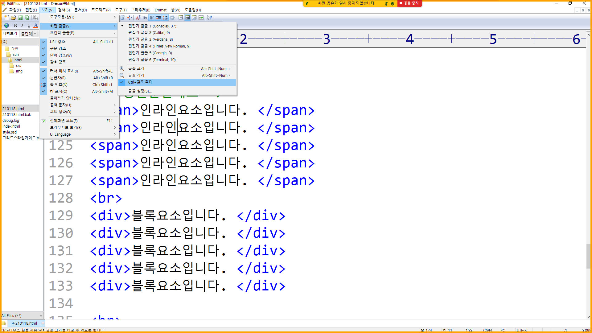Click the browser globe icon
This screenshot has height=333, width=592.
[x=6, y=26]
